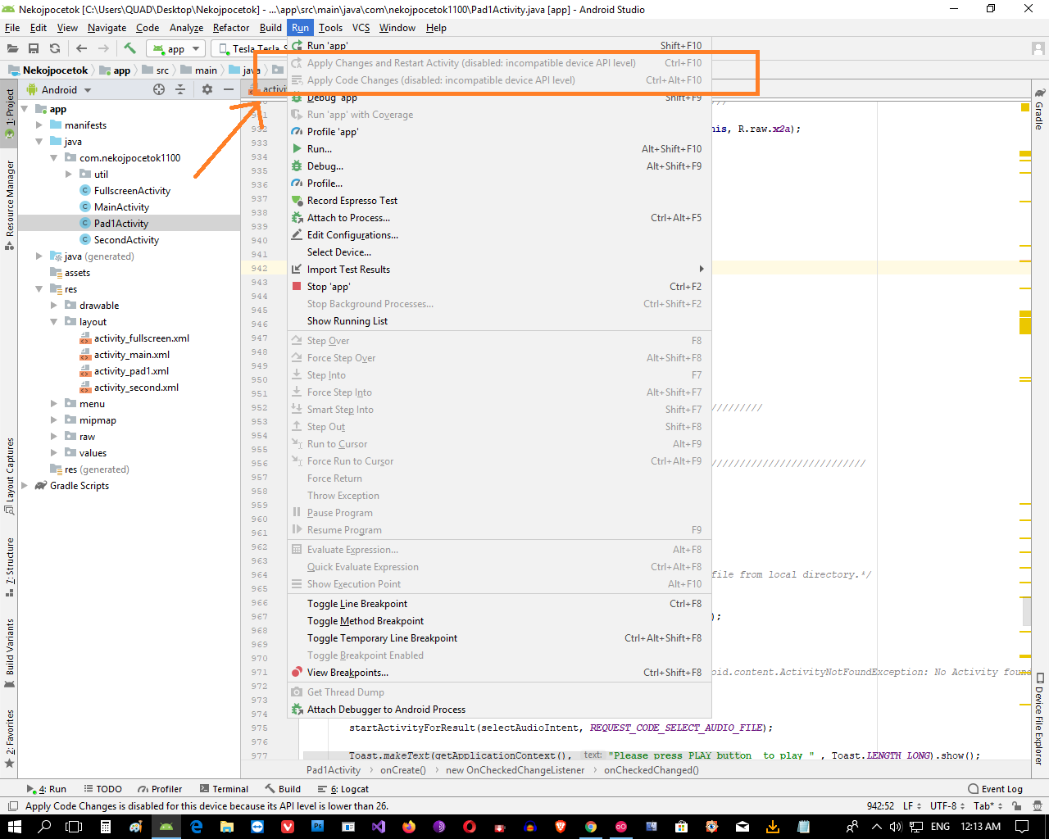
Task: Open the Gradle side panel
Action: [x=1039, y=109]
